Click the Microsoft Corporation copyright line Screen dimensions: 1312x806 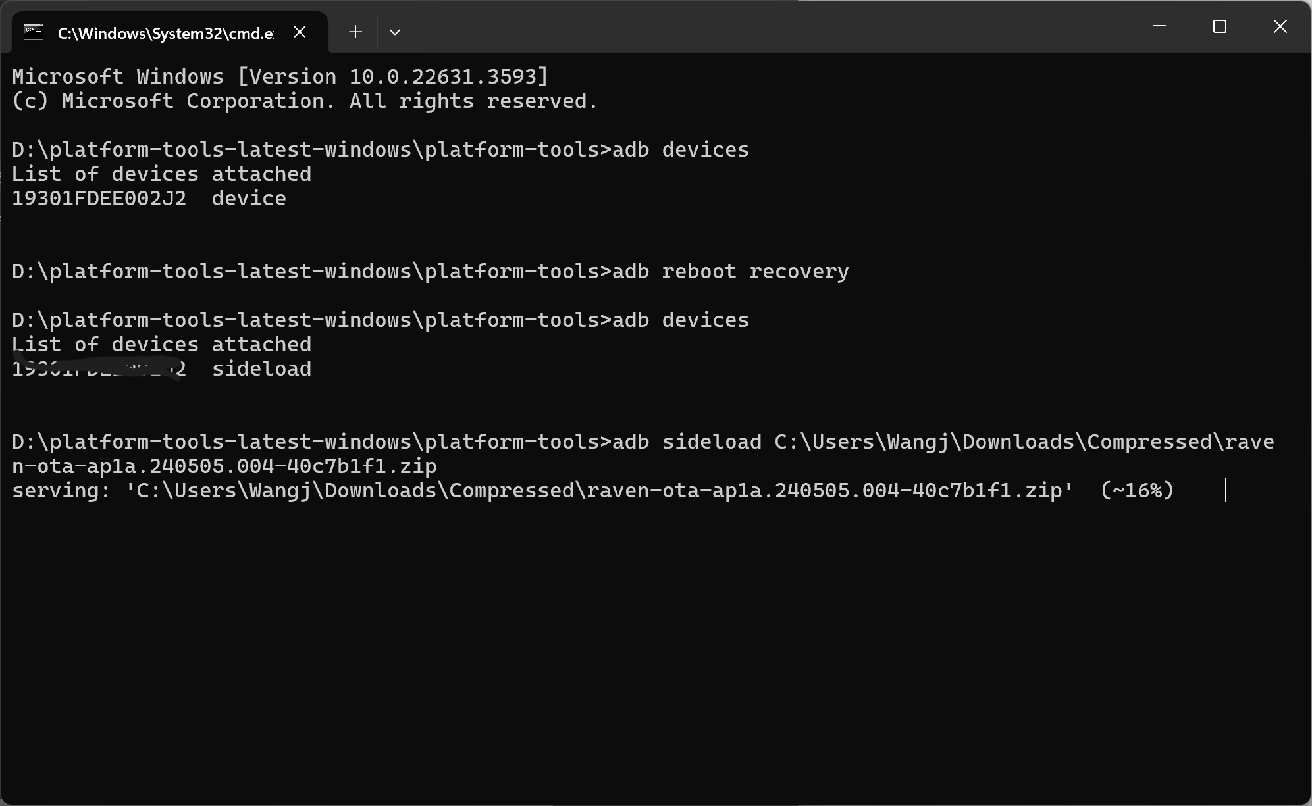(305, 101)
